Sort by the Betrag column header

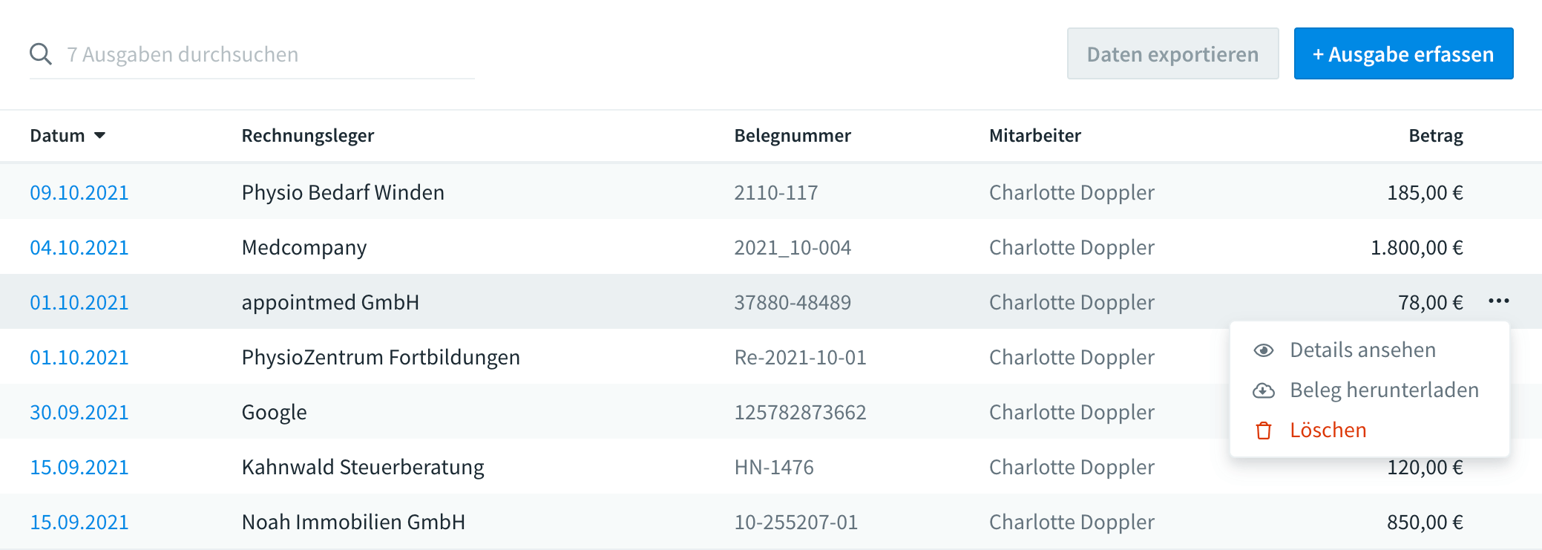click(1435, 136)
